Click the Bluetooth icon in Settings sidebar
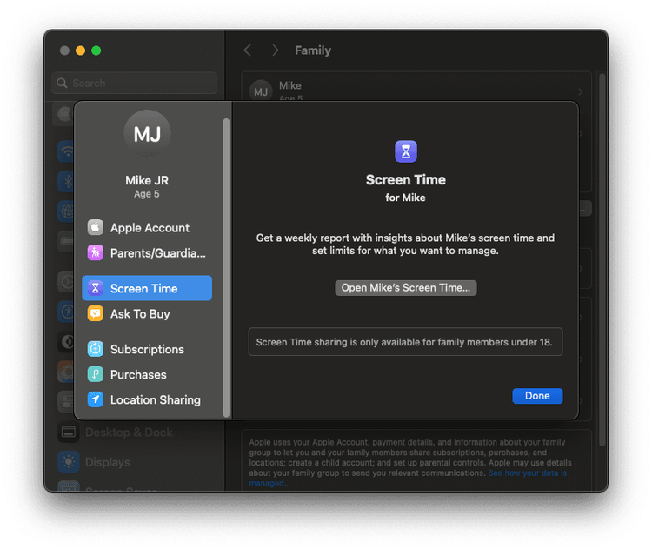Image resolution: width=652 pixels, height=550 pixels. coord(67,182)
